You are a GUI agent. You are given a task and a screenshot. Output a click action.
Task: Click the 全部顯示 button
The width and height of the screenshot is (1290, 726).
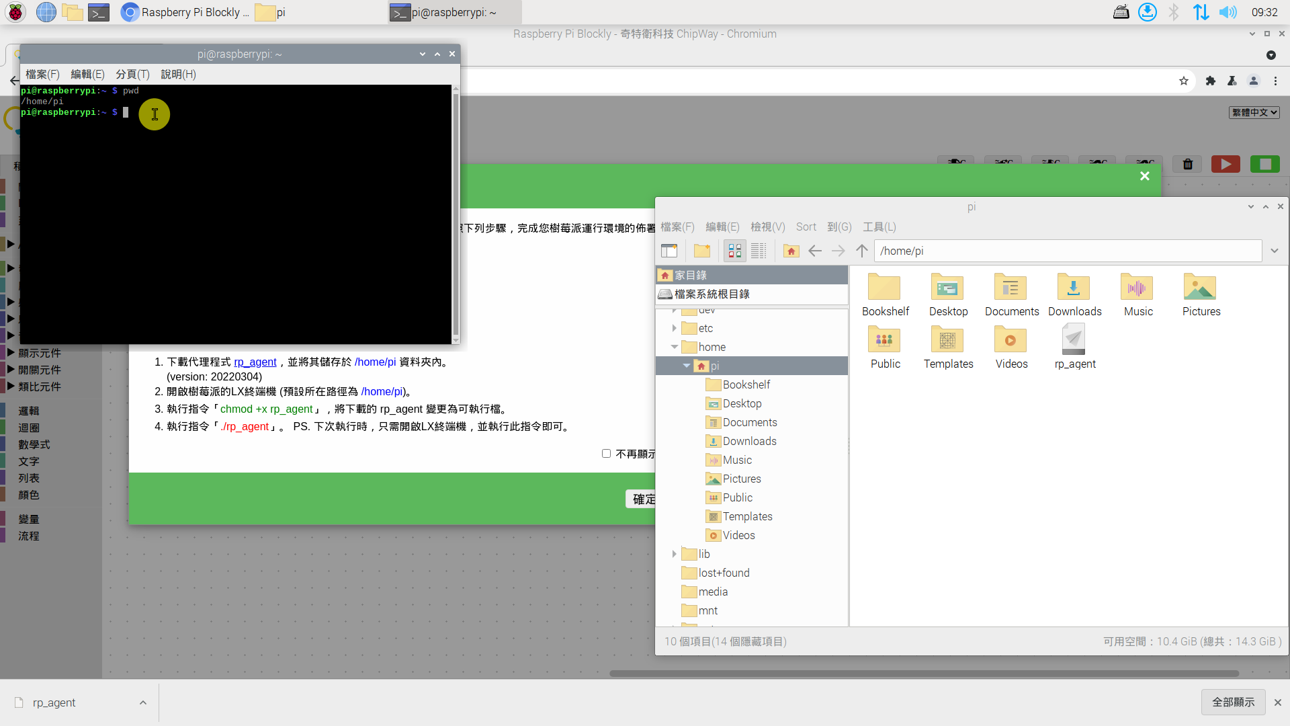point(1233,702)
